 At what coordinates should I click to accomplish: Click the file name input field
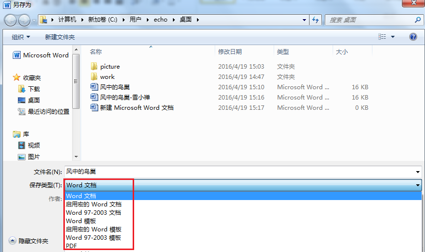tap(240, 172)
